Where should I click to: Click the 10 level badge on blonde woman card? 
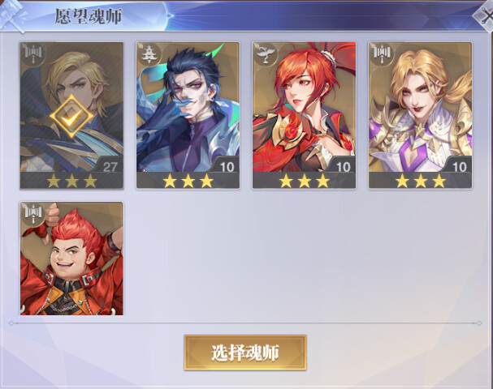460,167
